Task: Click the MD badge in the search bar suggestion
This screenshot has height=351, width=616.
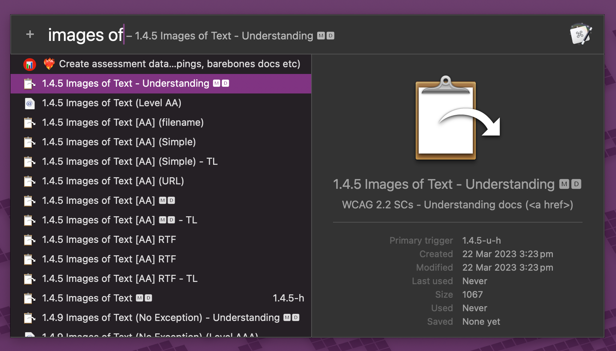Action: tap(325, 36)
